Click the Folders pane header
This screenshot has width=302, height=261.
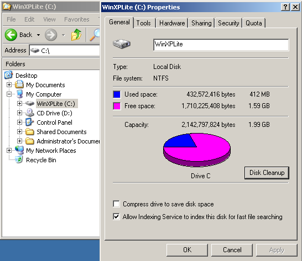pos(51,64)
